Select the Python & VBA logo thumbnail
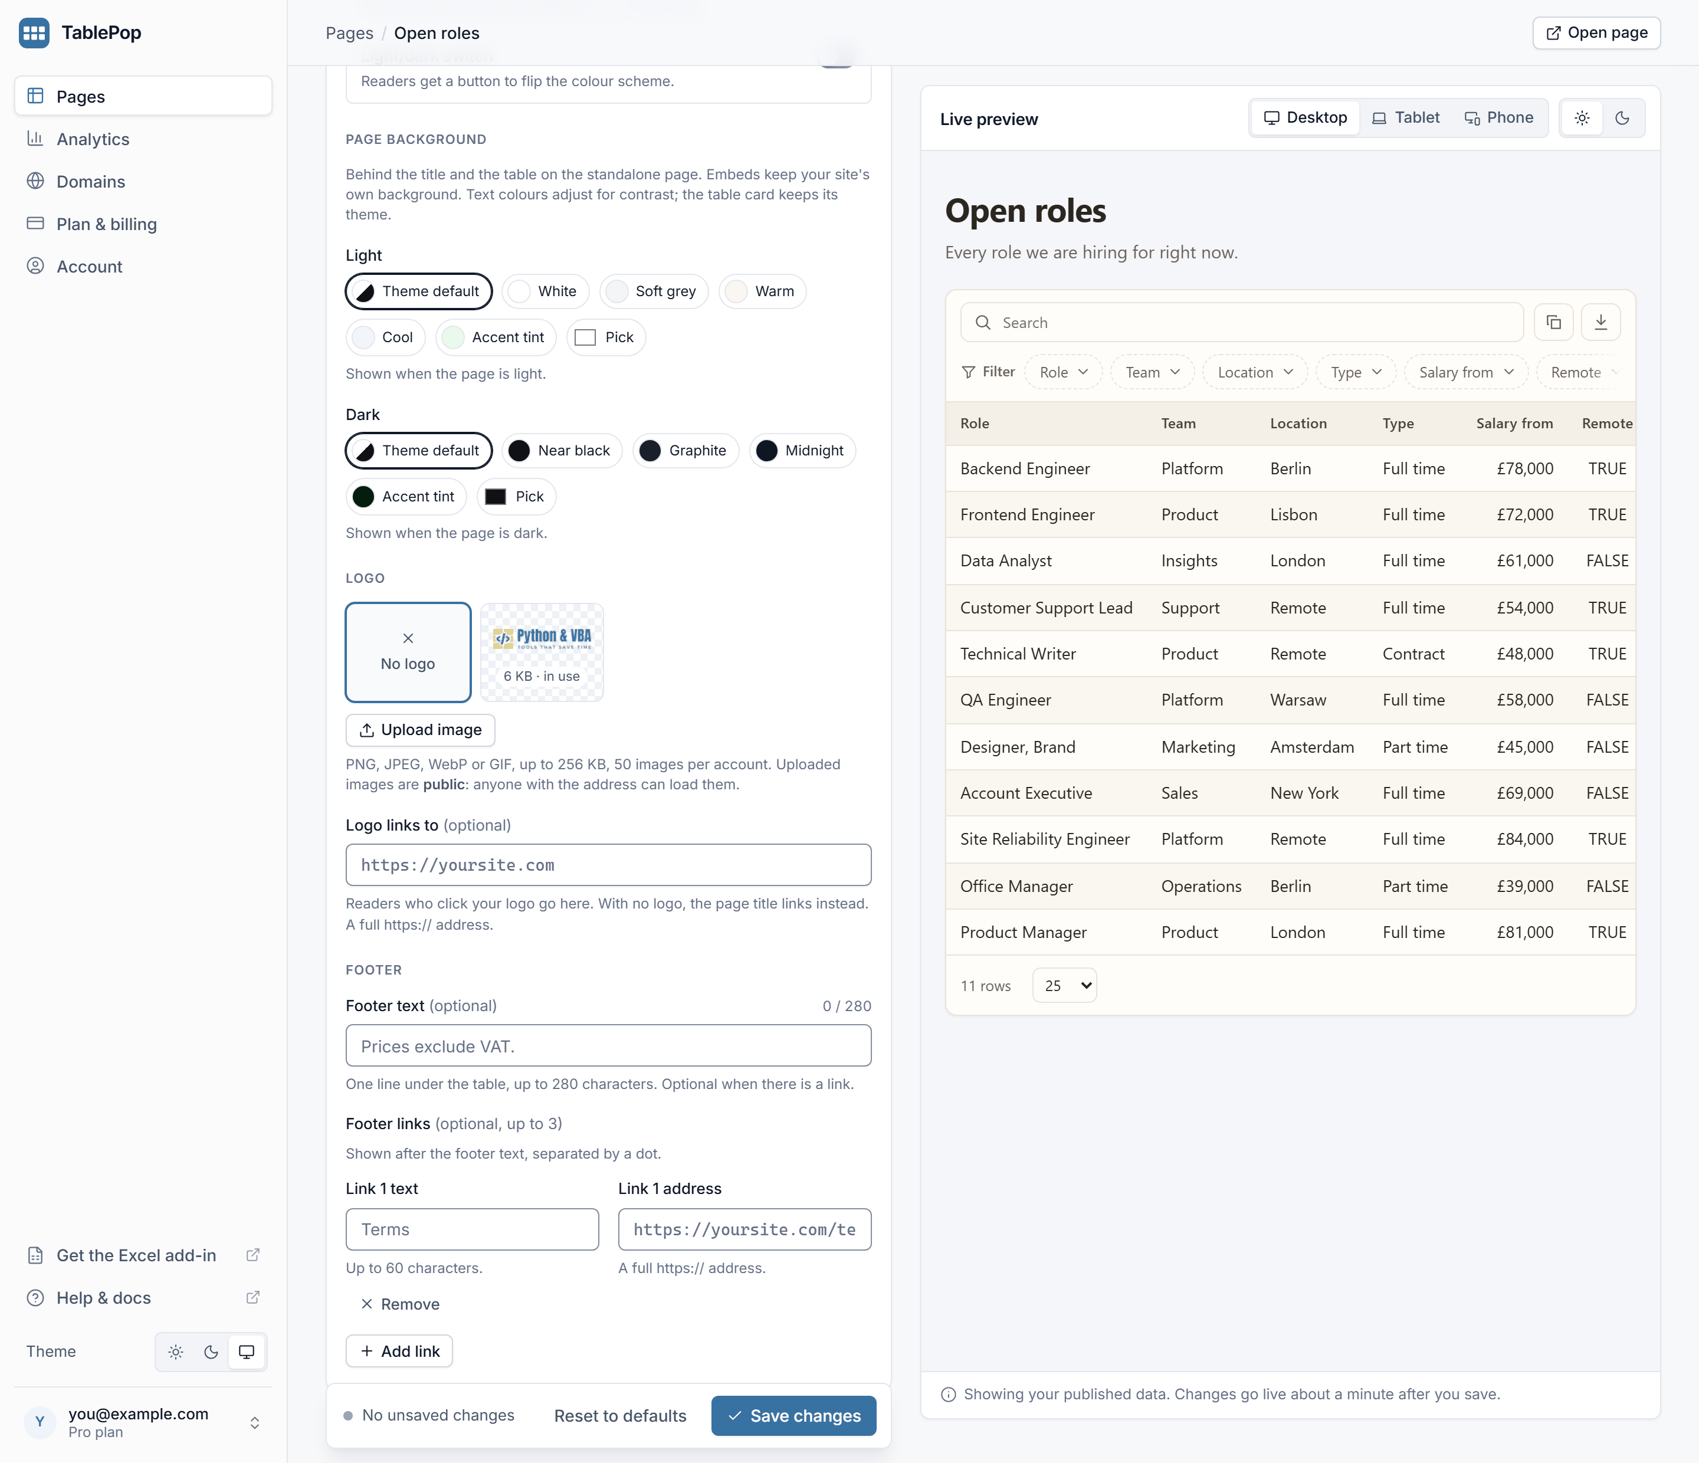This screenshot has width=1699, height=1463. (542, 653)
